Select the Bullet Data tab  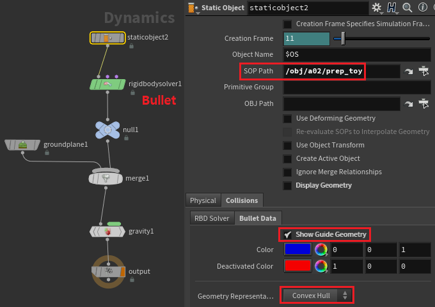(257, 218)
